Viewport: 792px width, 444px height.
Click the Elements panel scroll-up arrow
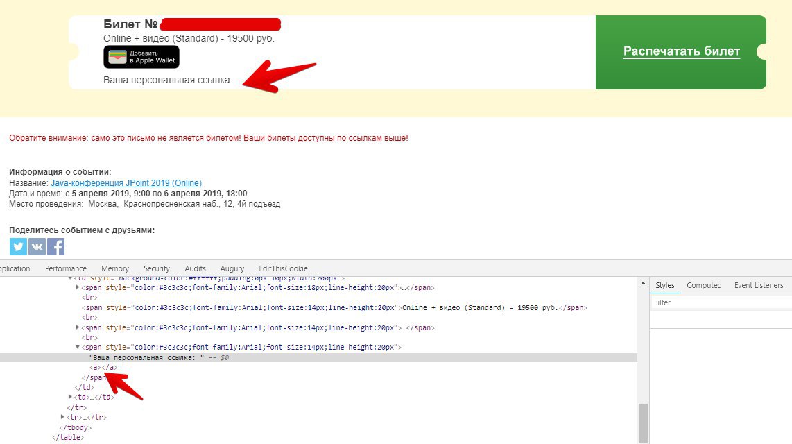coord(643,283)
